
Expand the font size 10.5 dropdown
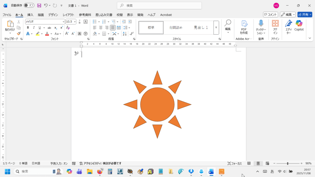[x=75, y=22]
